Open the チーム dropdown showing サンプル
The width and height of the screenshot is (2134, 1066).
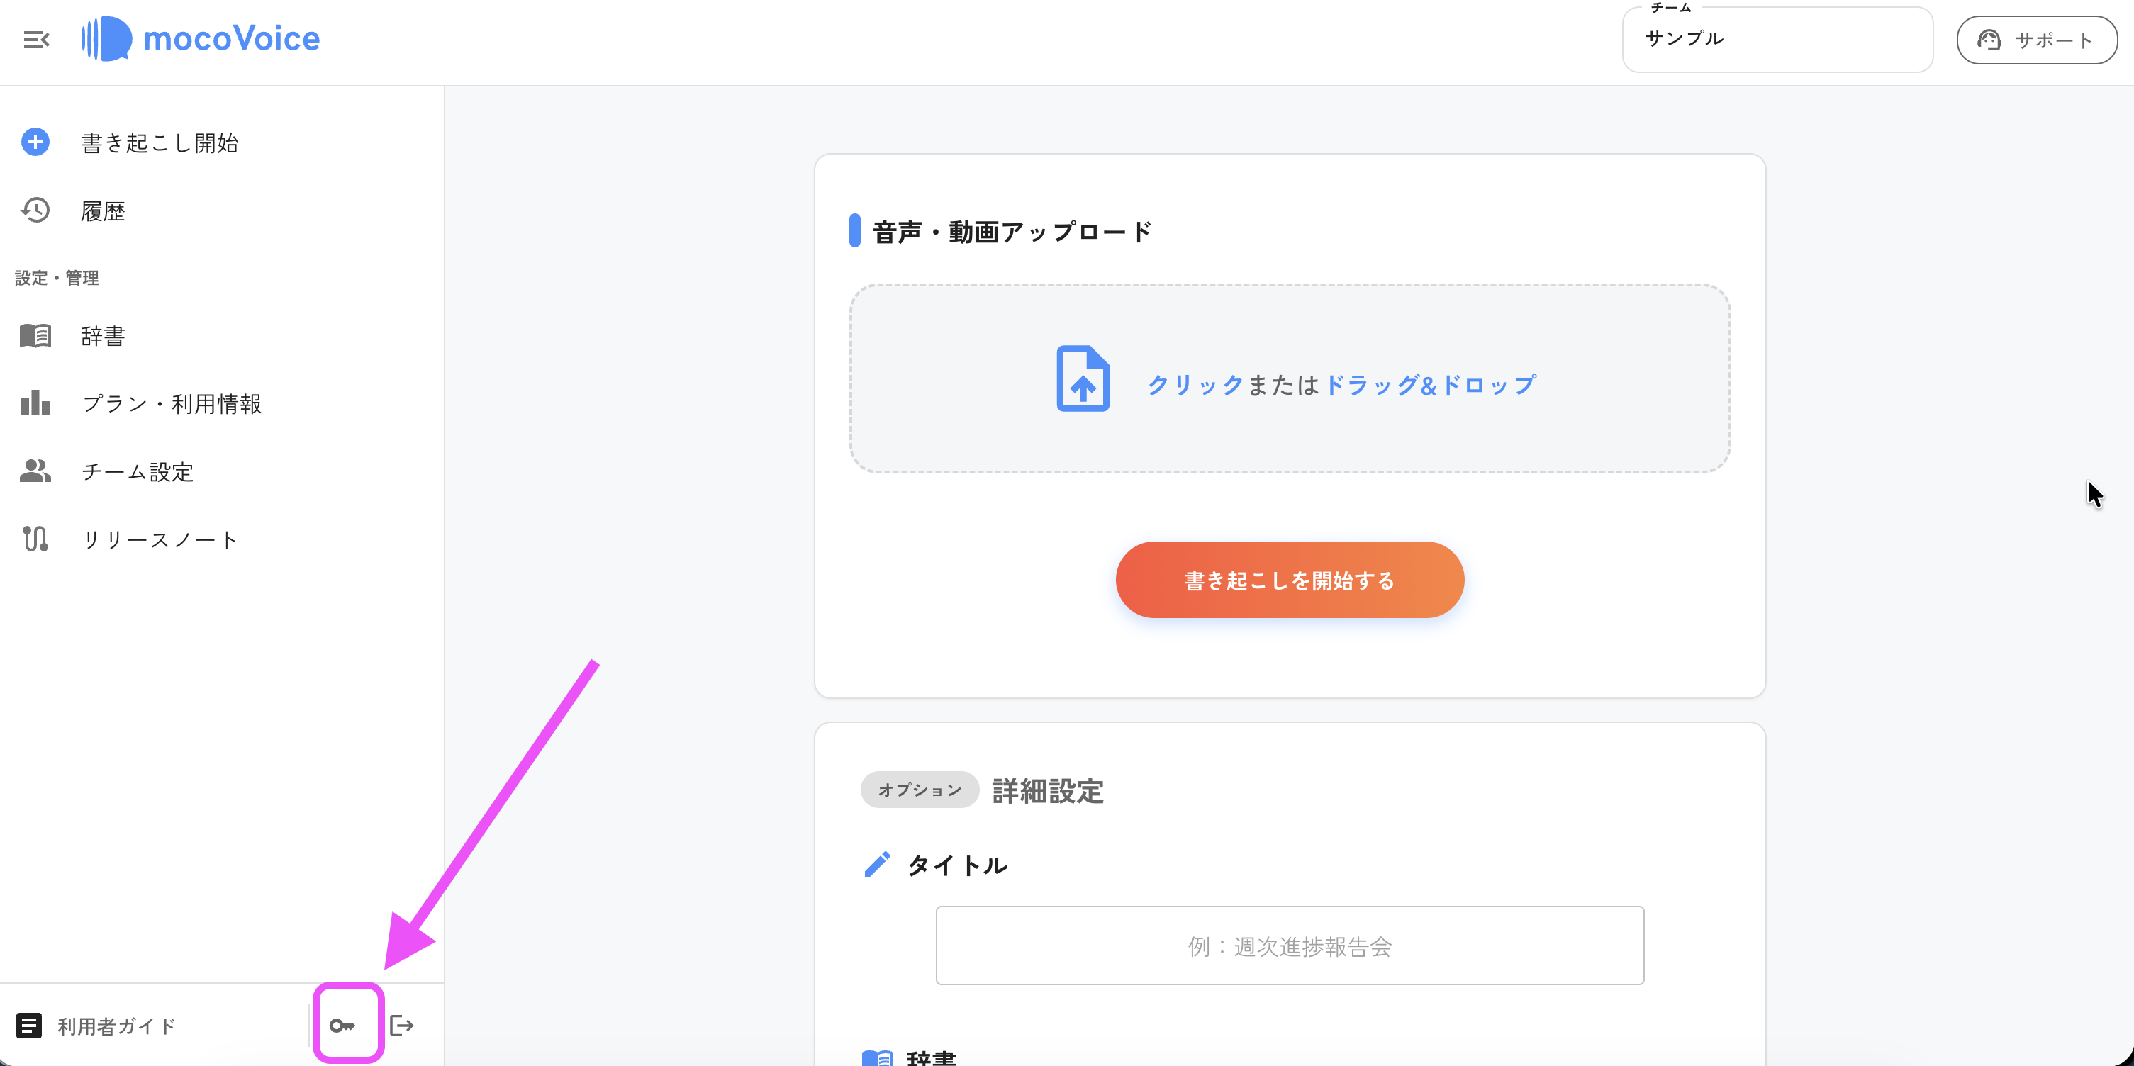[x=1777, y=40]
